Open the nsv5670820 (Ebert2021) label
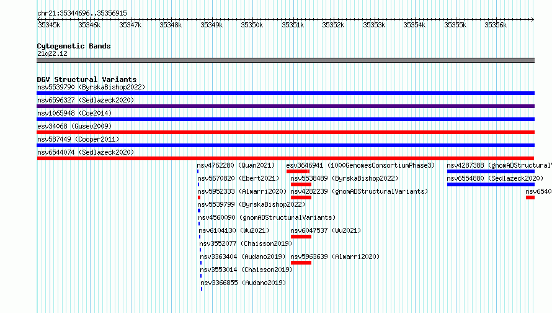 pyautogui.click(x=238, y=178)
